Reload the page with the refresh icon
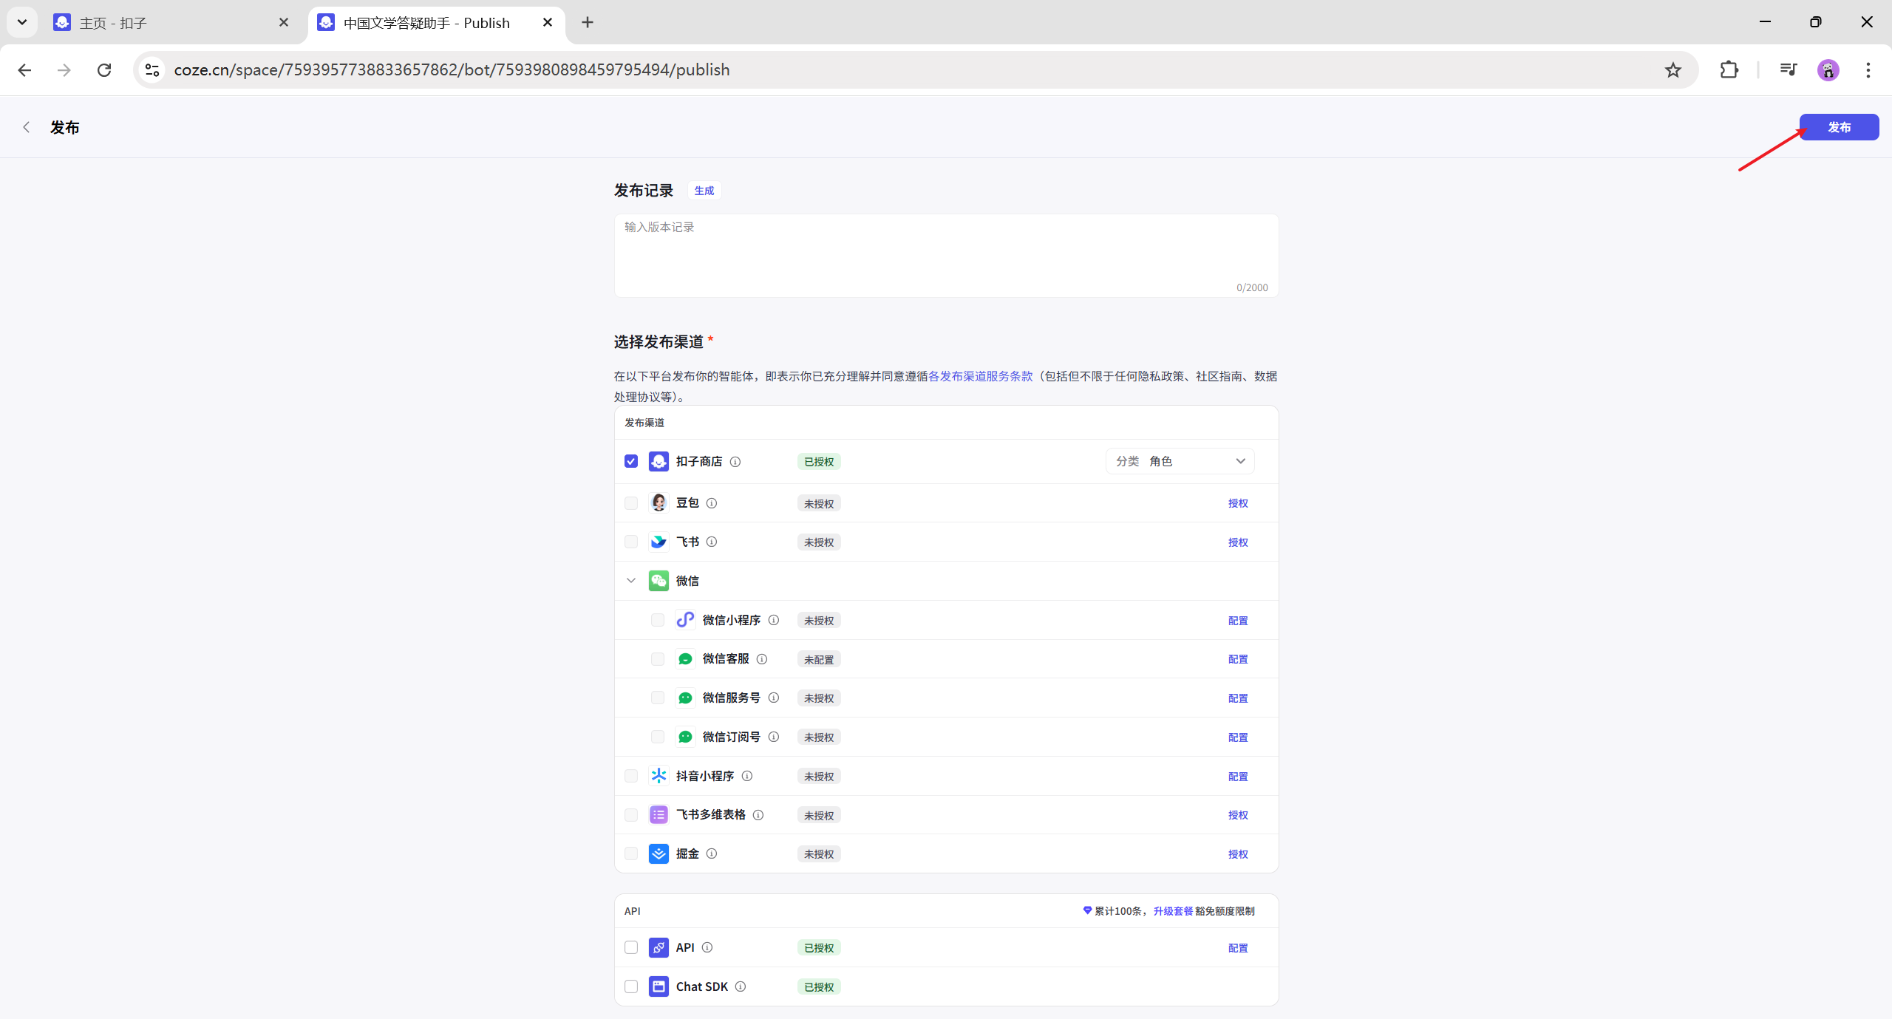 click(104, 70)
